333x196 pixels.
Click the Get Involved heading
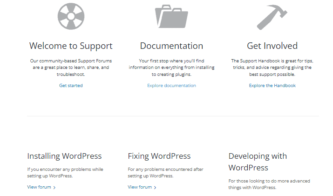click(x=272, y=46)
